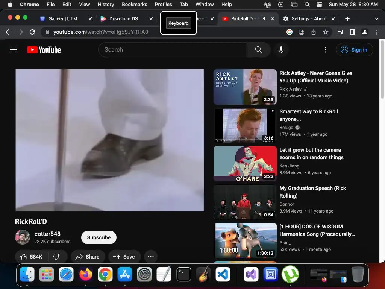Open the Chrome profile avatar icon
This screenshot has height=289, width=385.
coord(365,32)
